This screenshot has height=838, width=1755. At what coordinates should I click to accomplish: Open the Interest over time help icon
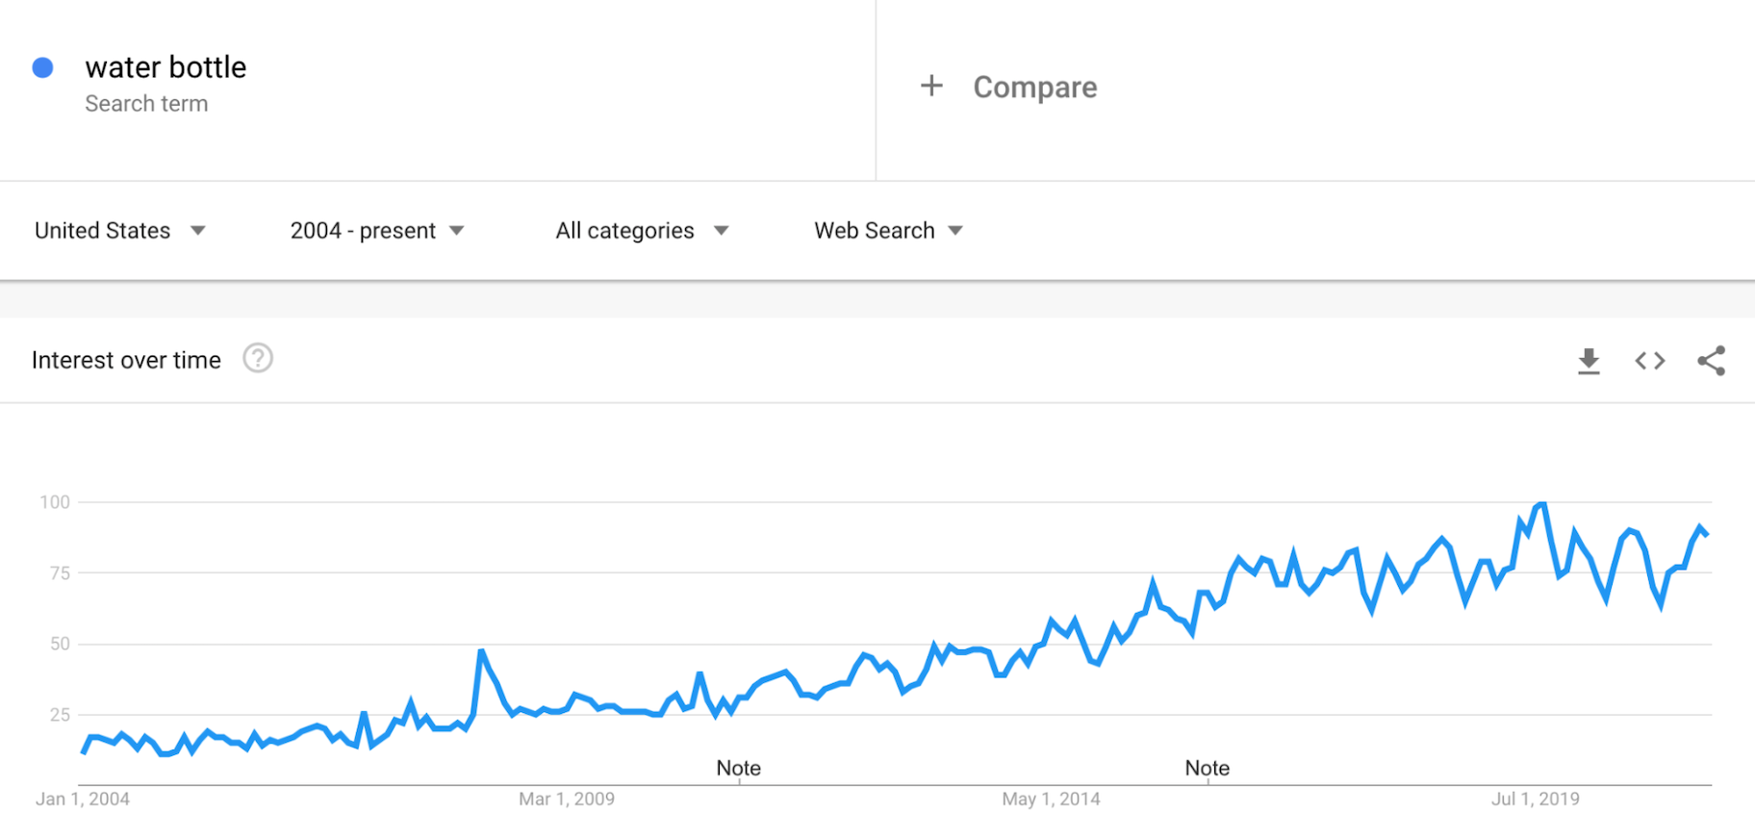click(258, 359)
